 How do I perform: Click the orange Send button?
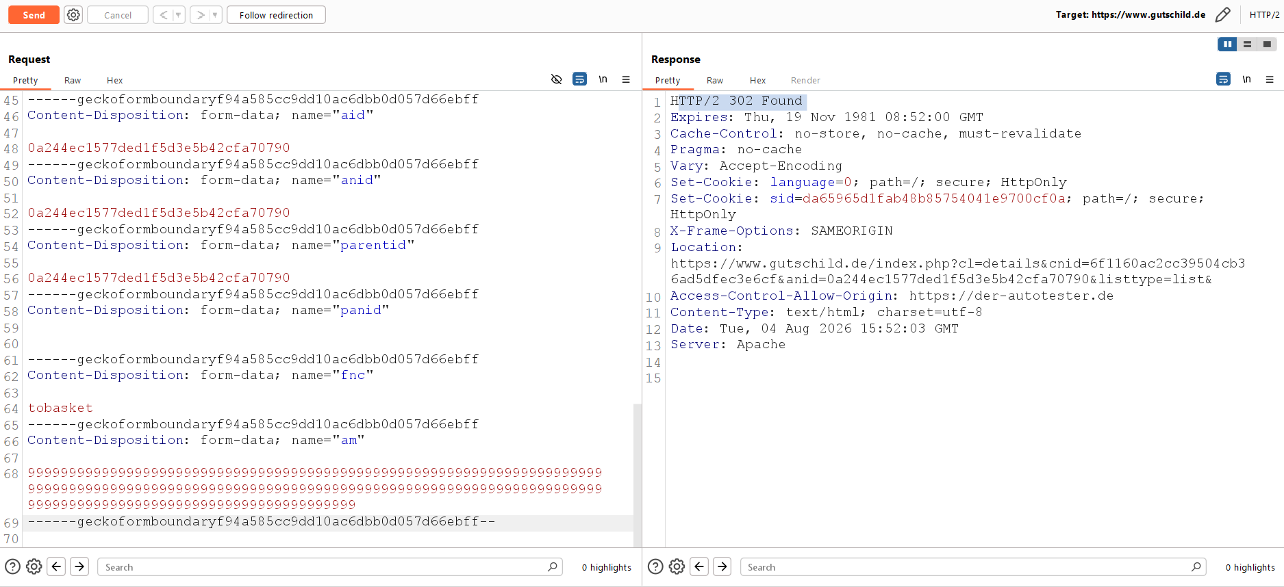click(34, 15)
